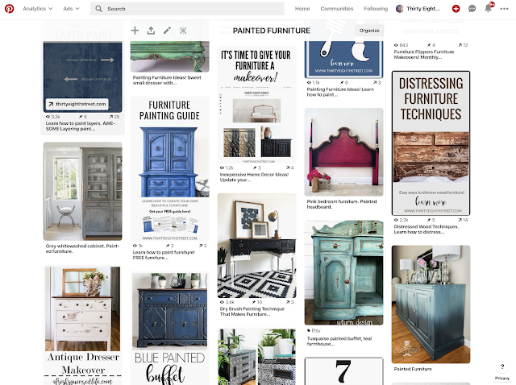The width and height of the screenshot is (516, 385).
Task: Open the Antique Dresser Makeover pin
Action: (x=82, y=325)
